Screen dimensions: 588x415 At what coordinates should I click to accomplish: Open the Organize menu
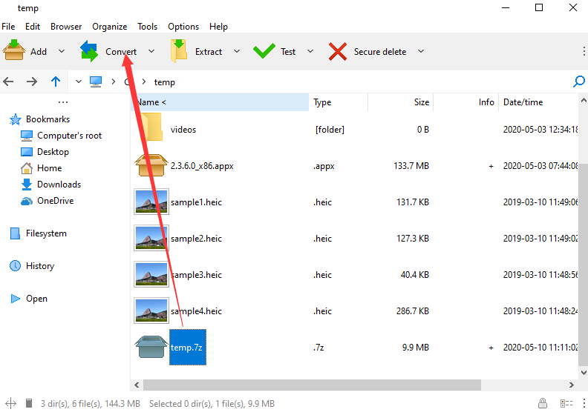tap(110, 26)
